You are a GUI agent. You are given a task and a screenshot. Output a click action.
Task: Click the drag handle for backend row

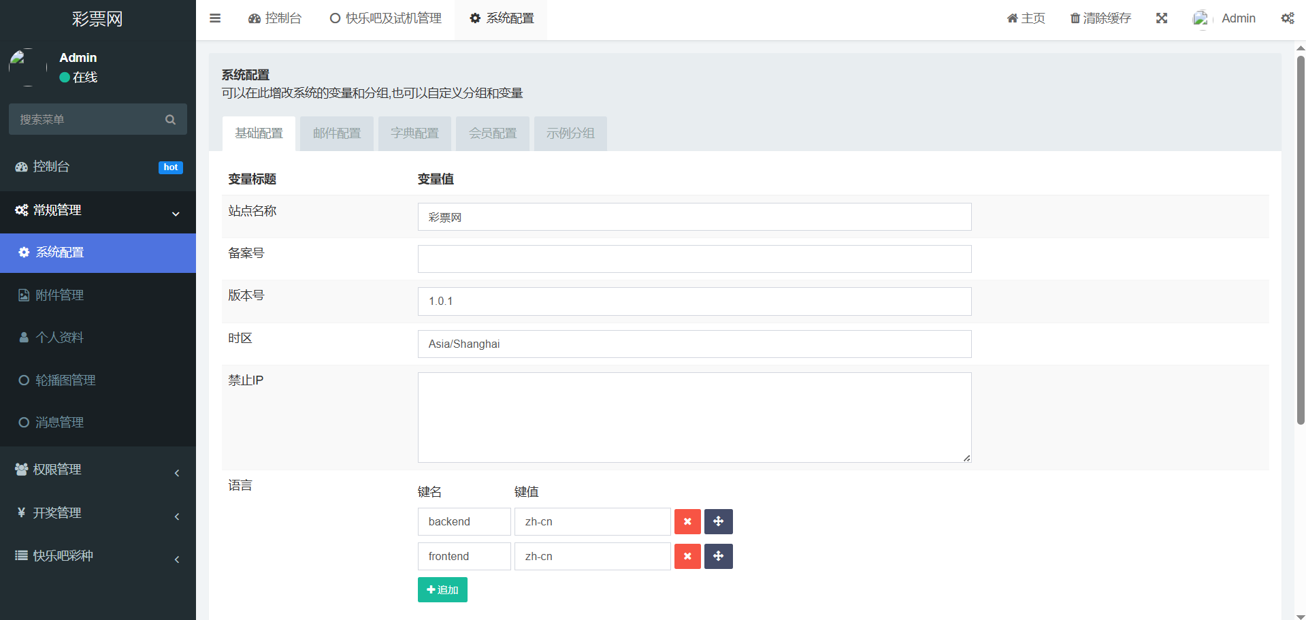[718, 522]
